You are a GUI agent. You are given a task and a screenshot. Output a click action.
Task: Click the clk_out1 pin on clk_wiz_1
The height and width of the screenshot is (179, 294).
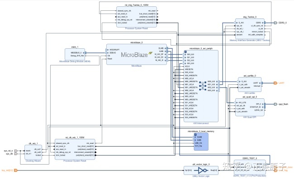[38, 149]
